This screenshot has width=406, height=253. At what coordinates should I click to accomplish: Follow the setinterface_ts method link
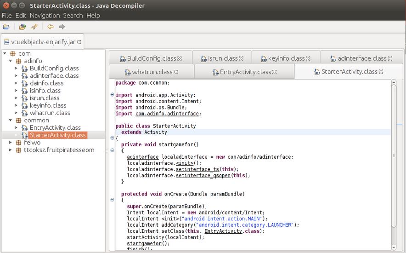tap(197, 169)
